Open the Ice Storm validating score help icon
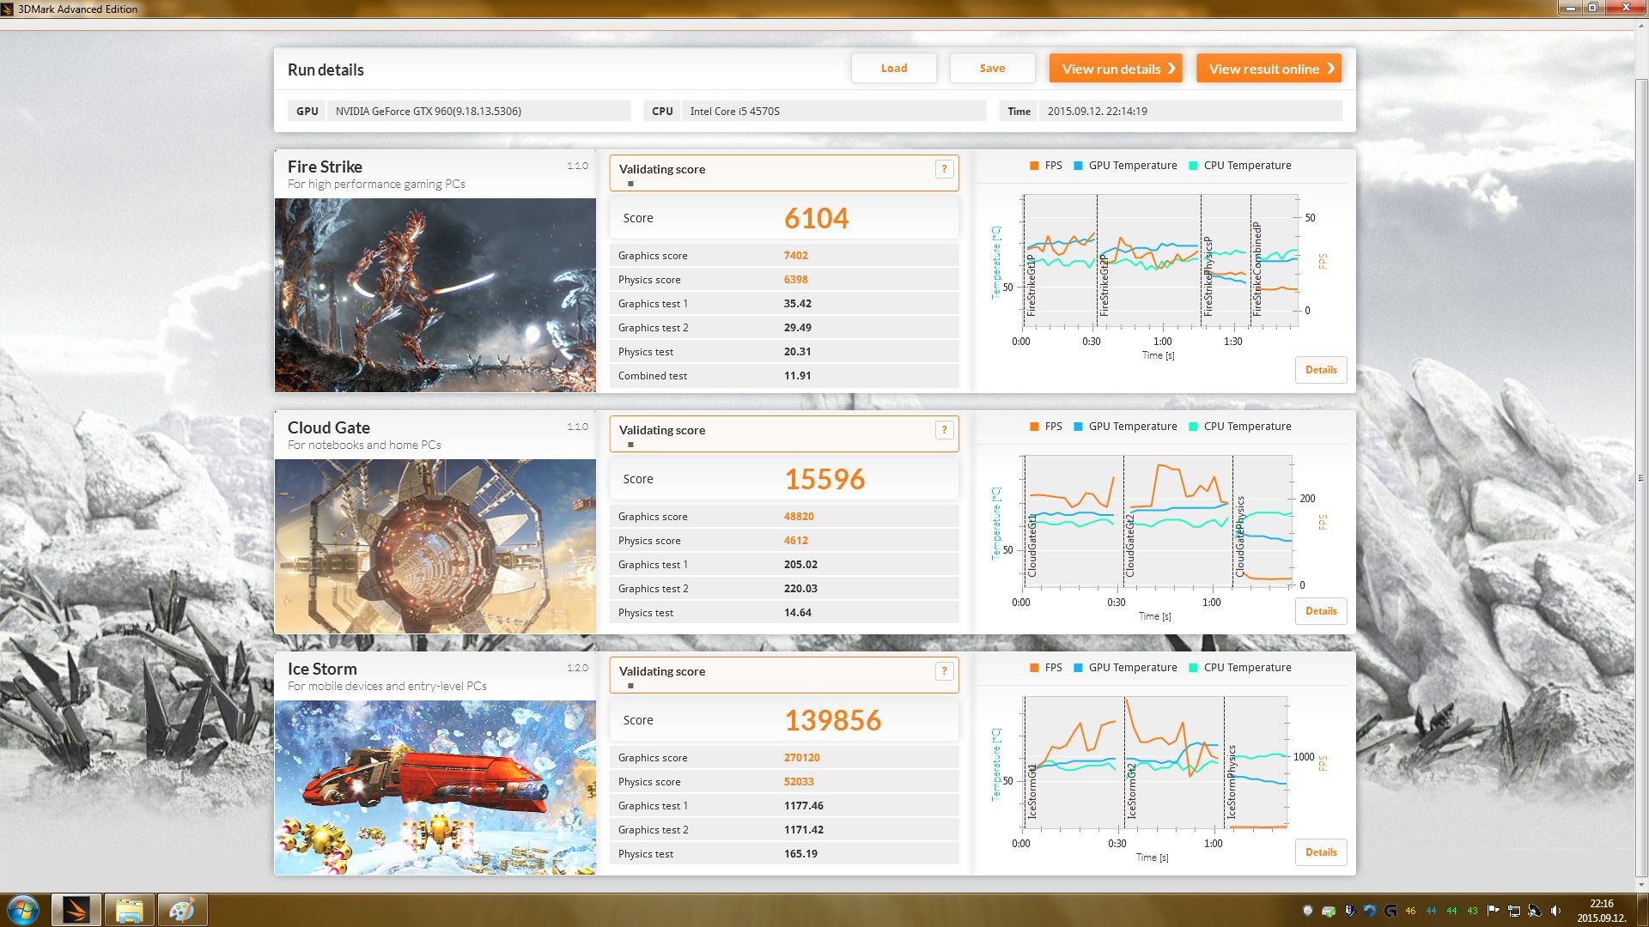This screenshot has height=927, width=1649. (944, 671)
